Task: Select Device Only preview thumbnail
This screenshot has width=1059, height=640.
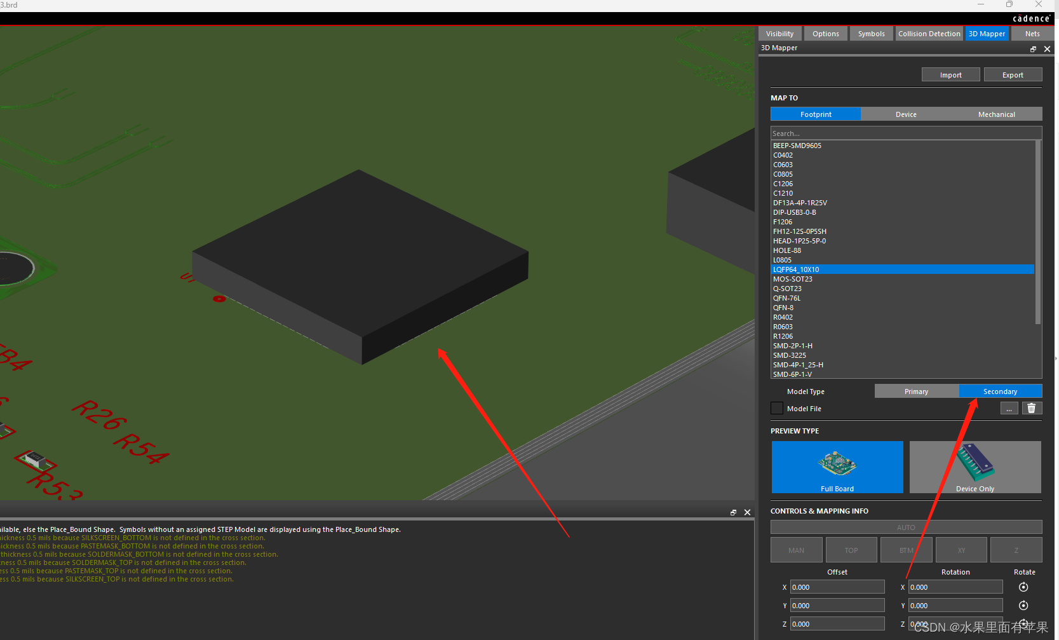Action: pyautogui.click(x=975, y=467)
